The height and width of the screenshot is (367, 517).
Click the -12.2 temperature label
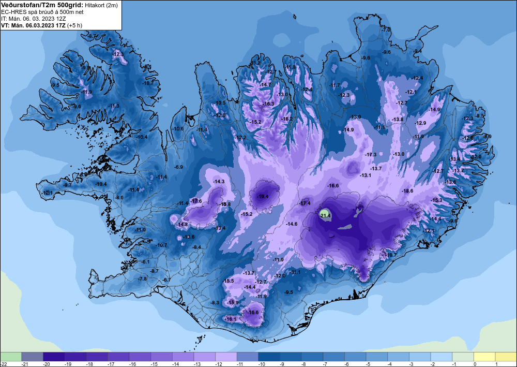[x=240, y=138]
